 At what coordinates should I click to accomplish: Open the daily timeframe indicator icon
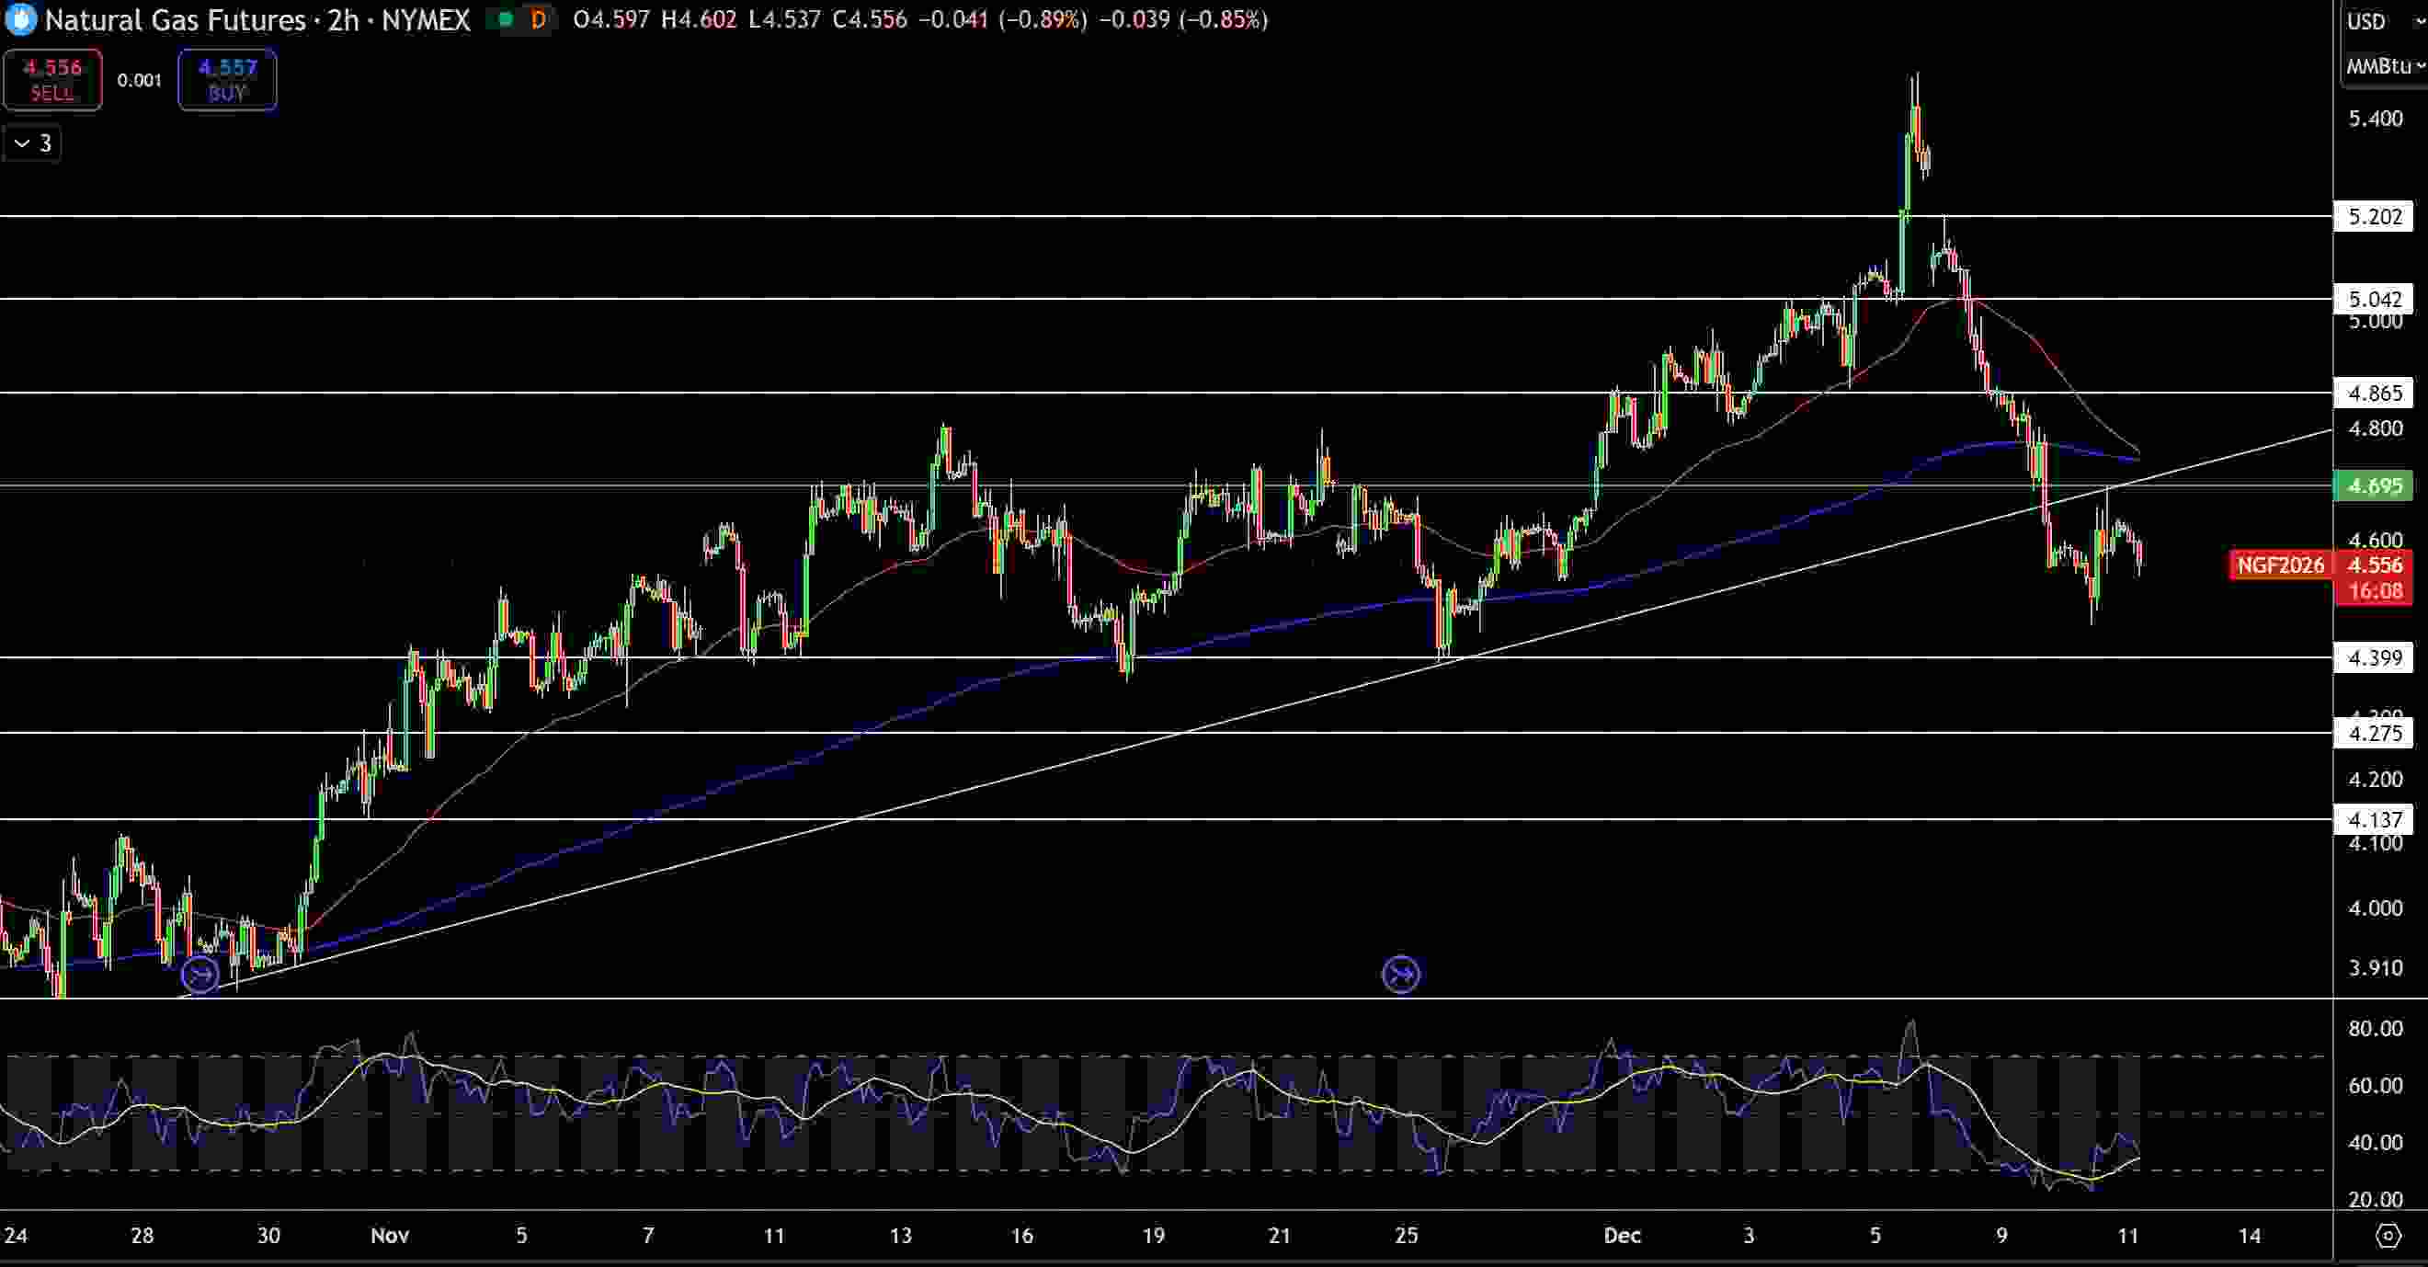(537, 19)
